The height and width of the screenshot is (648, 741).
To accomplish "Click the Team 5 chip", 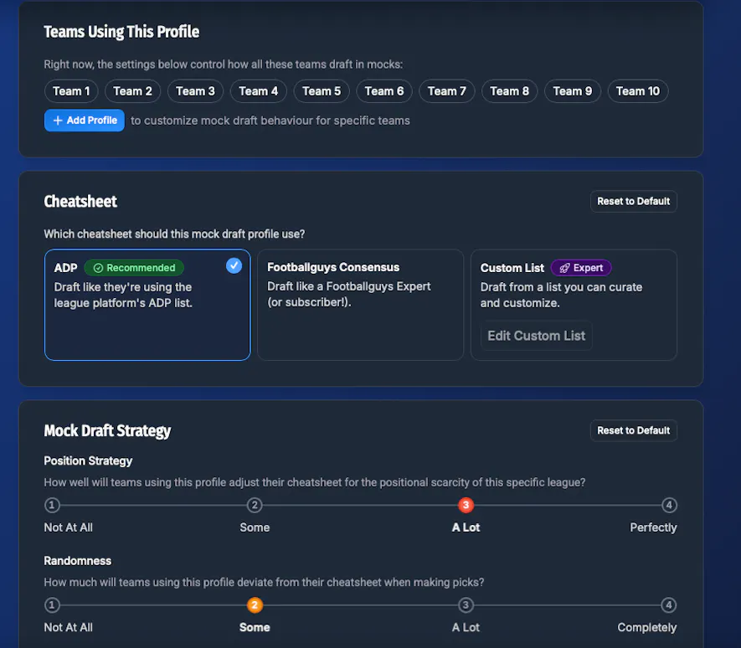I will (322, 91).
